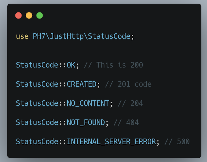This screenshot has width=207, height=162.
Task: Click StatusCode before ::INTERNAL_SERVER_ERROR
Action: click(x=37, y=142)
